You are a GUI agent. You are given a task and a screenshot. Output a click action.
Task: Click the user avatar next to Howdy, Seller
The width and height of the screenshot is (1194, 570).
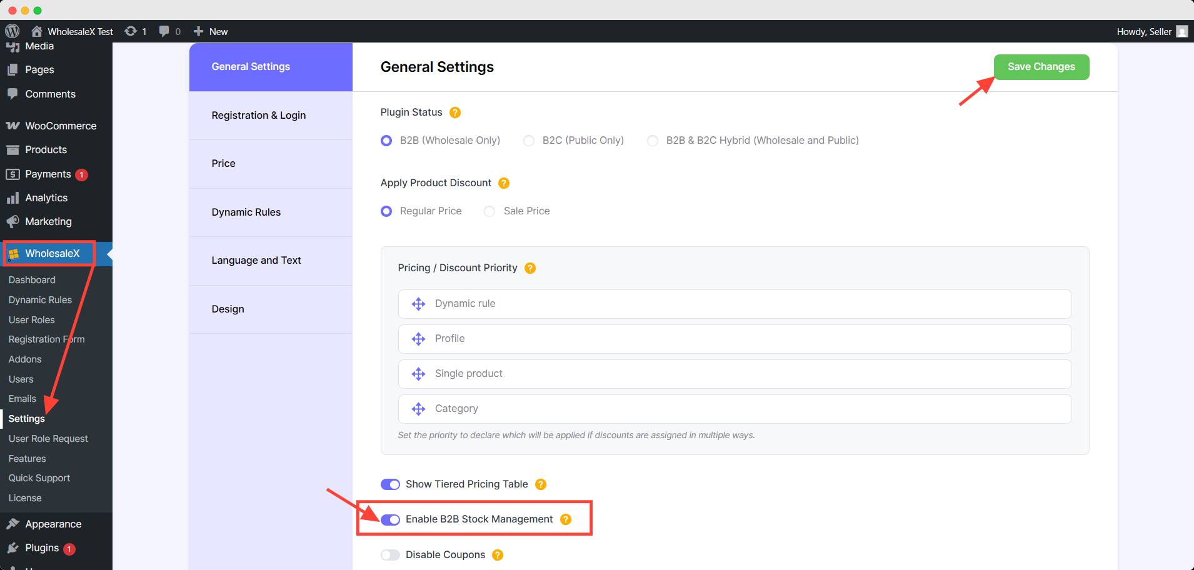point(1181,31)
